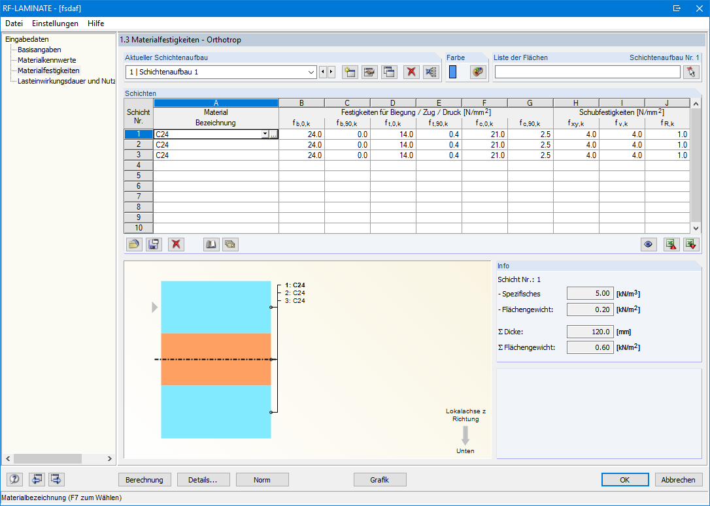
Task: Open Basisangaben in the tree
Action: tap(39, 50)
